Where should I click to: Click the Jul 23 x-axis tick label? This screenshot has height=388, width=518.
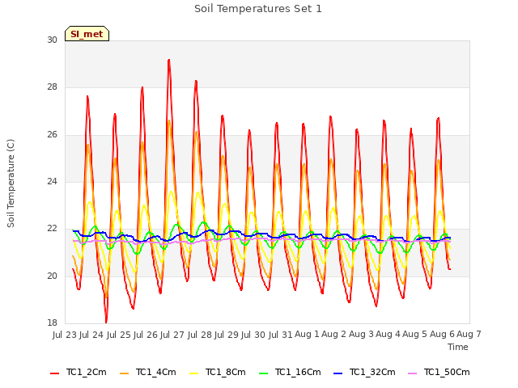65,335
